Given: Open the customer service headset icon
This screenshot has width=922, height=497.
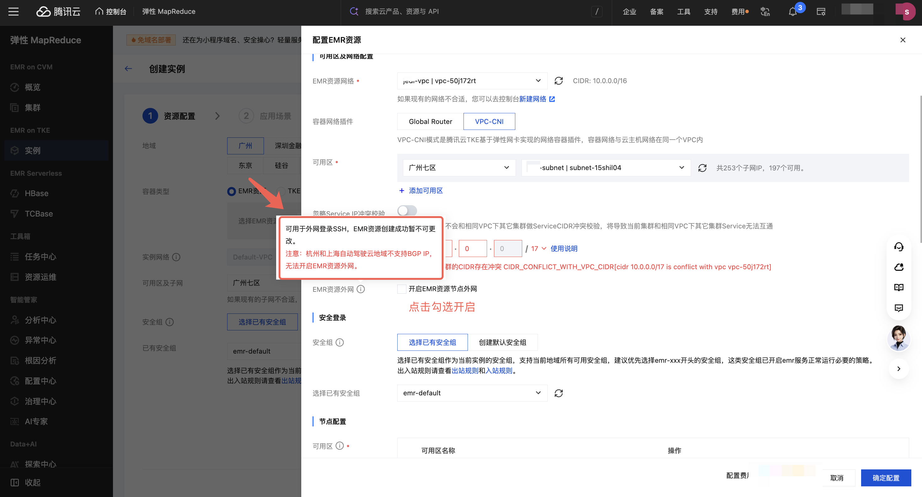Looking at the screenshot, I should pyautogui.click(x=899, y=247).
